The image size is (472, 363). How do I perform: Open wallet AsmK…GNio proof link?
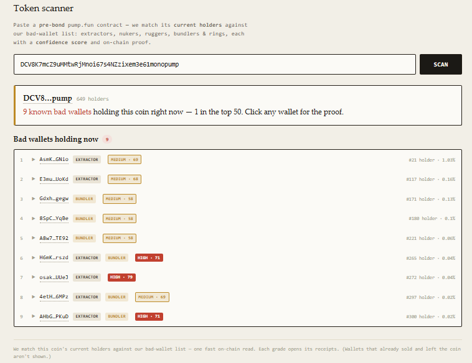tap(54, 159)
